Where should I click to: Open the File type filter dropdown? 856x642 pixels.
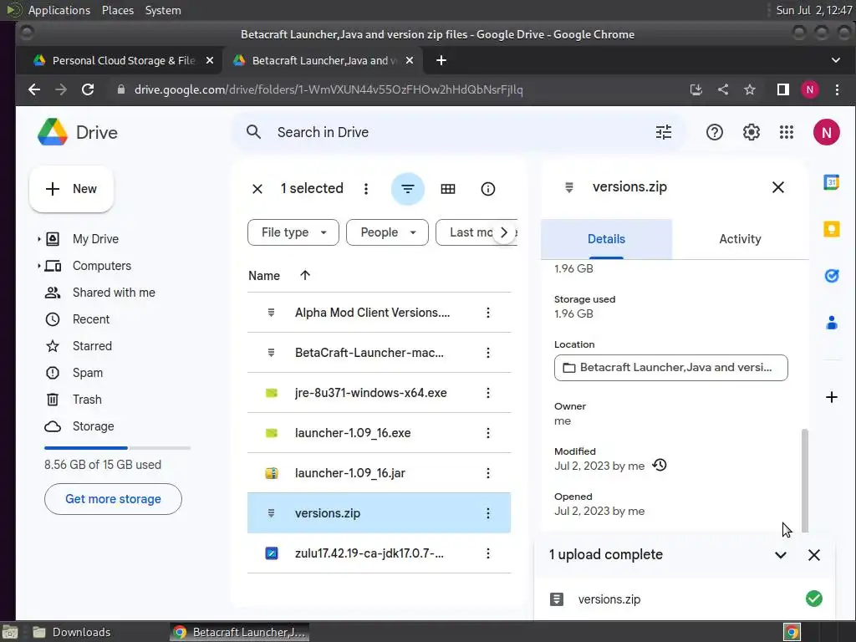[293, 232]
